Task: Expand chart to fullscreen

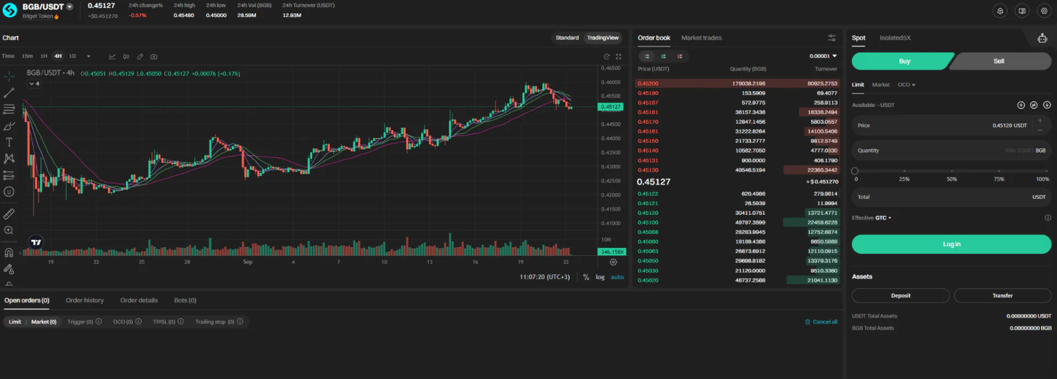Action: tap(618, 57)
